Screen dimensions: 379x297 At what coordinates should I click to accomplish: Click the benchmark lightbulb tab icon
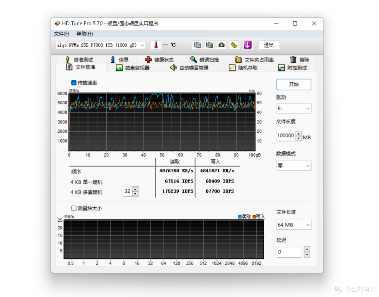point(67,60)
